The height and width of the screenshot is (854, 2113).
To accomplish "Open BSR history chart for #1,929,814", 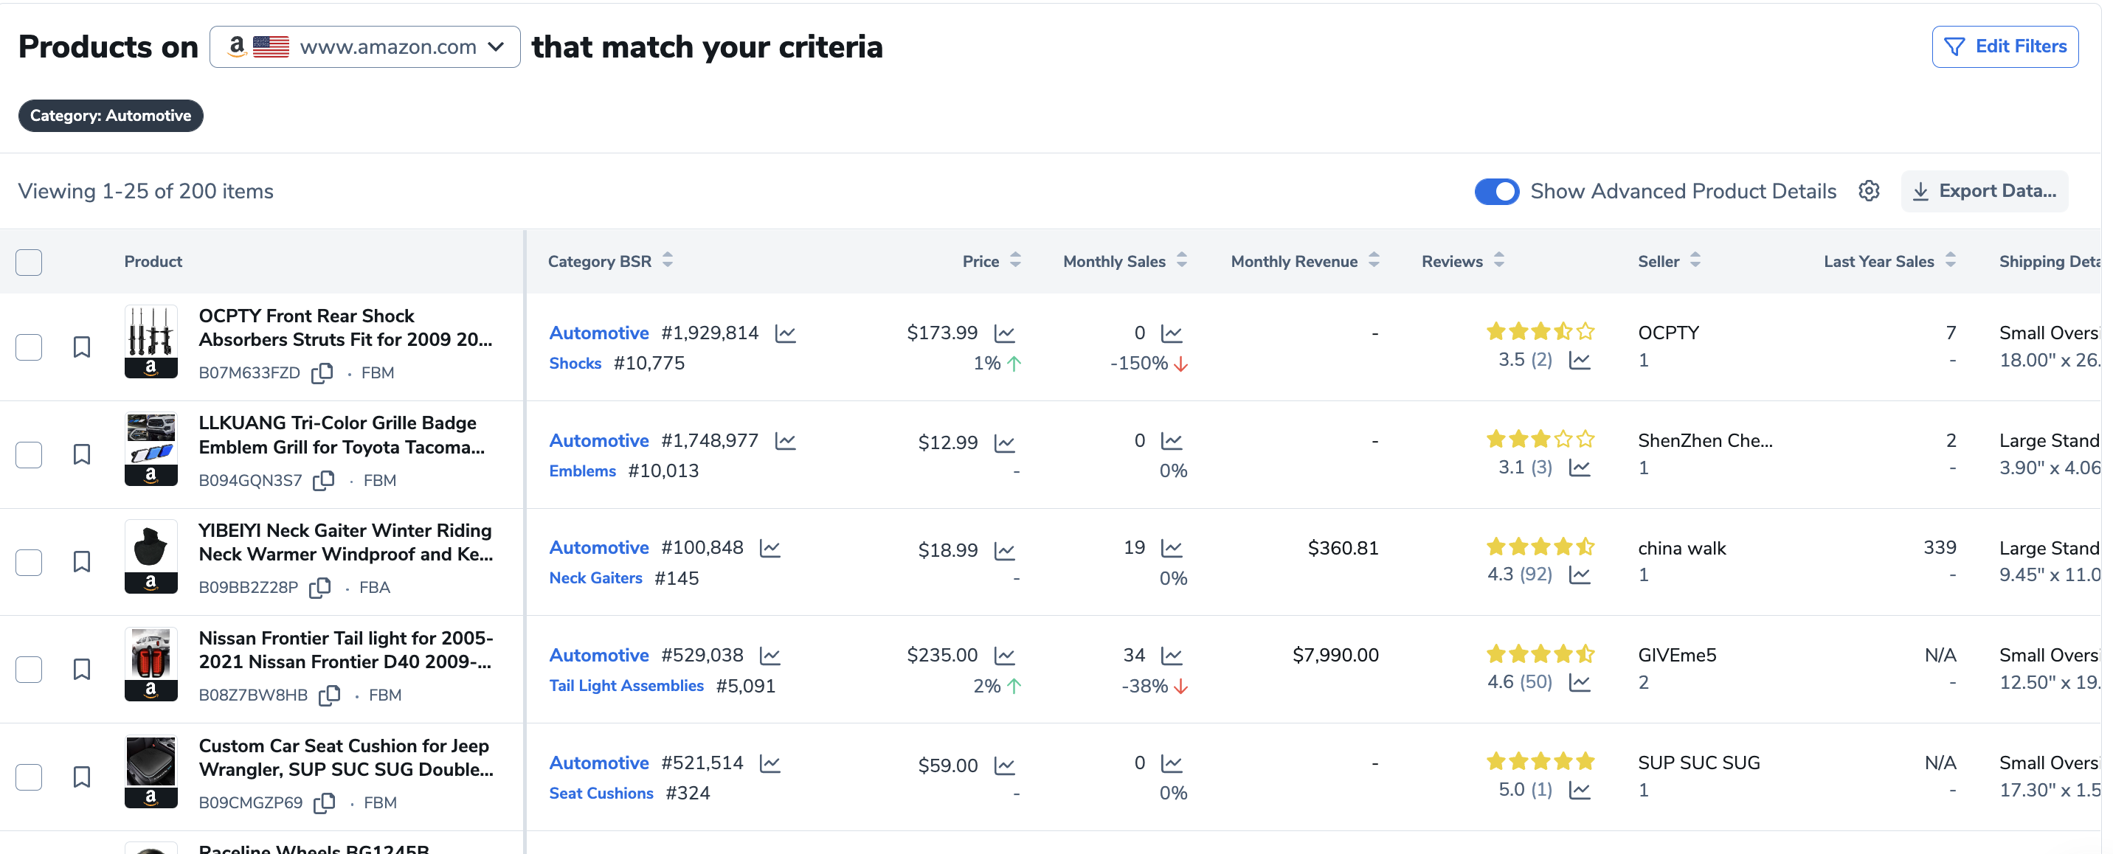I will coord(785,333).
